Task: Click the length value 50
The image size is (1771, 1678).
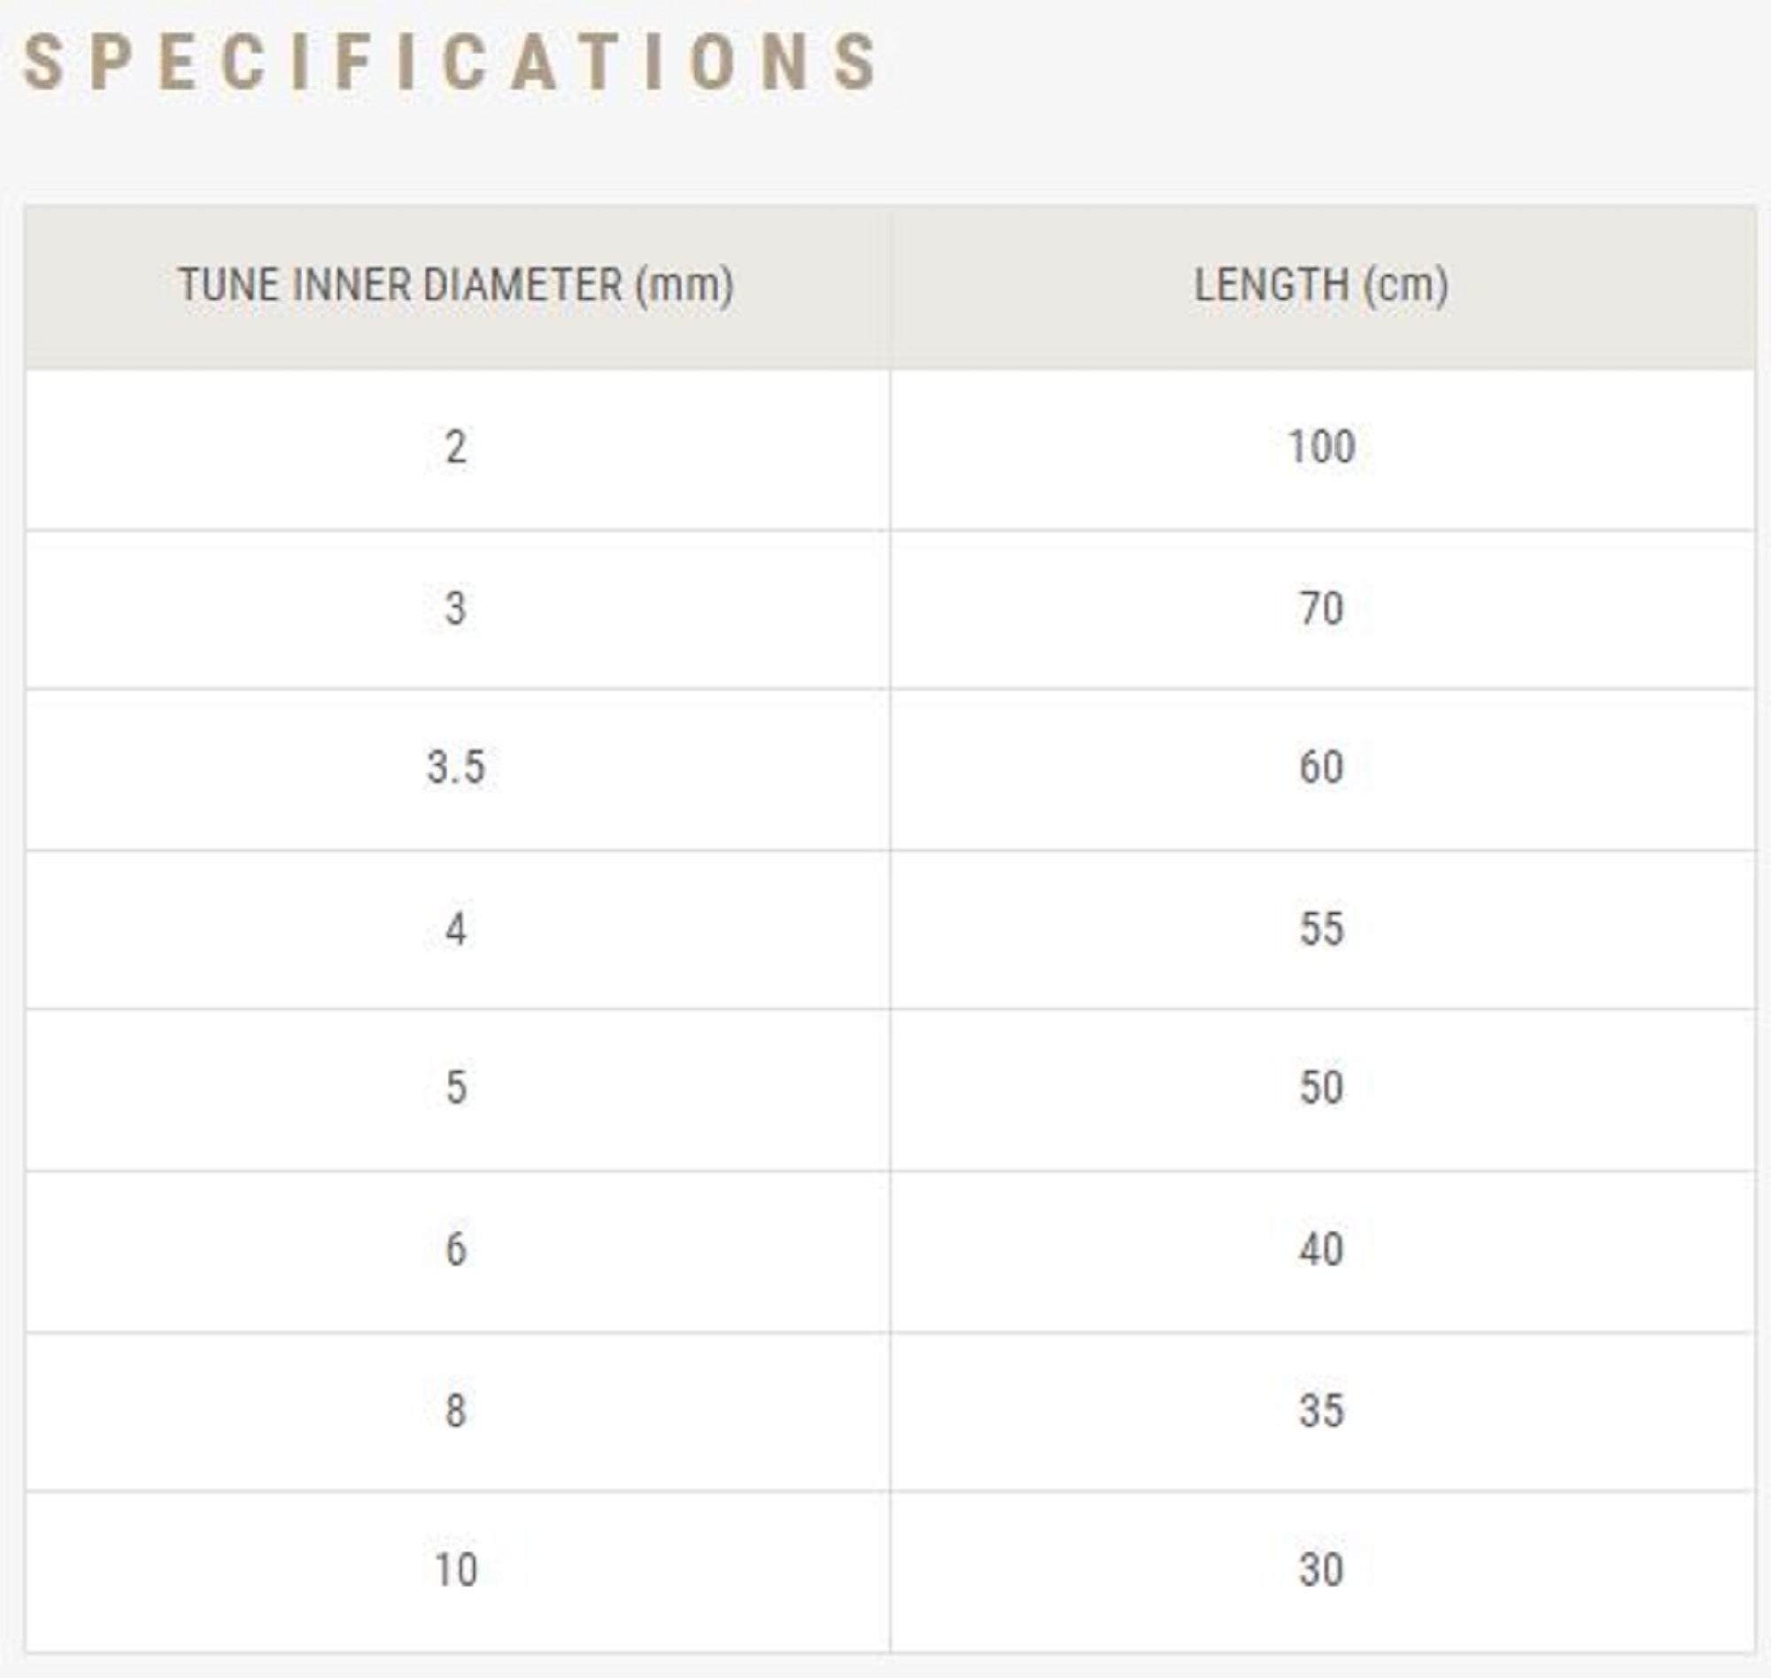Action: coord(1321,1088)
